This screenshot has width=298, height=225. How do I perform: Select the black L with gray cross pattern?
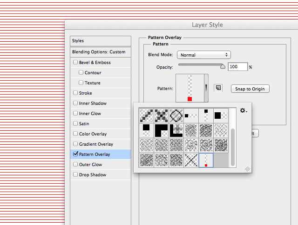pyautogui.click(x=176, y=130)
